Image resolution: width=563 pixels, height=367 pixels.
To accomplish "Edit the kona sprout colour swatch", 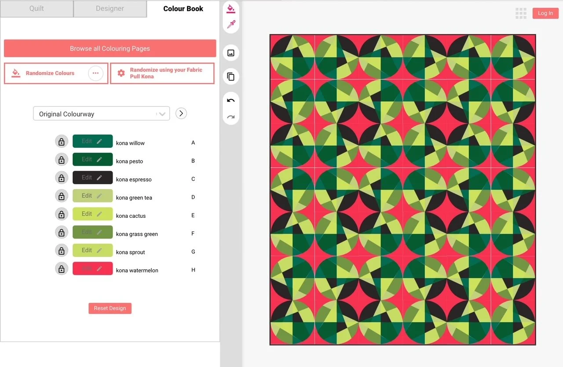I will (x=92, y=250).
